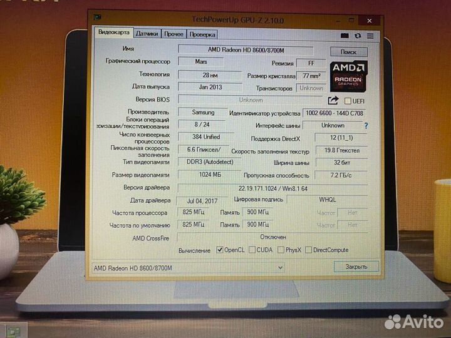Click the 1024 МБ memory size value
The width and height of the screenshot is (451, 338).
210,175
